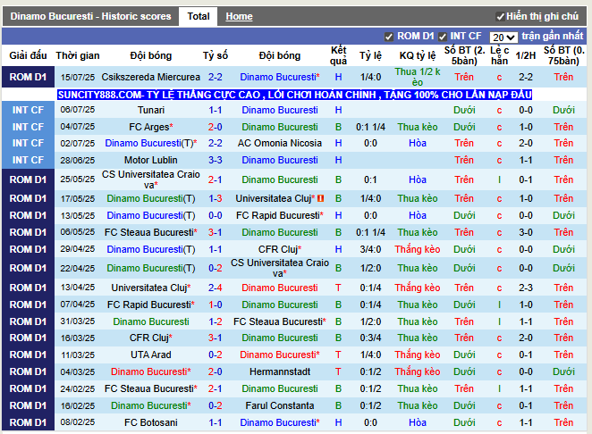This screenshot has height=434, width=592.
Task: Click UTA Arad team name
Action: tap(150, 355)
